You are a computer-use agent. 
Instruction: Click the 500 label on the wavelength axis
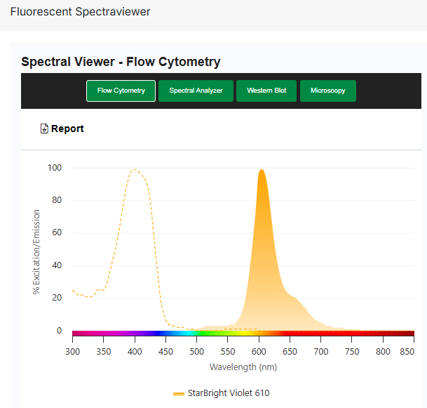(x=197, y=350)
